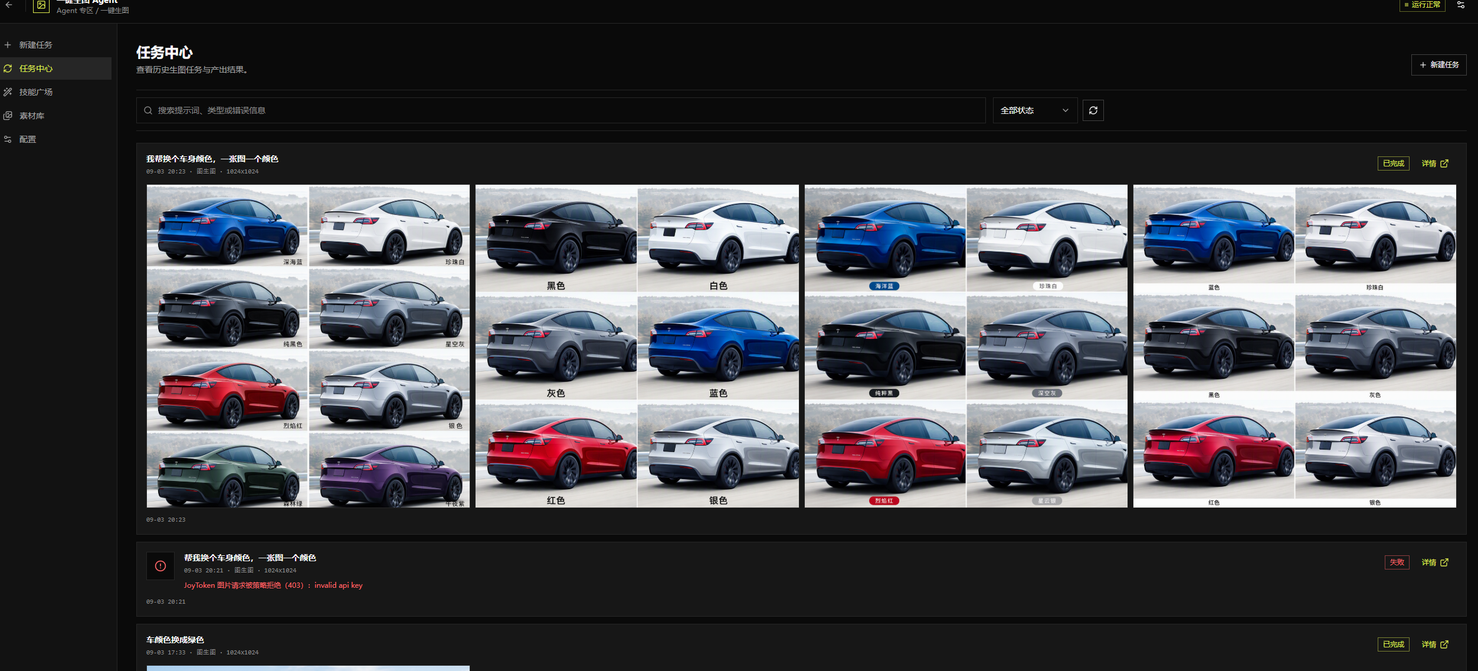Viewport: 1478px width, 671px height.
Task: Open the second thumbnail with 黑色 白色 labels
Action: click(637, 346)
